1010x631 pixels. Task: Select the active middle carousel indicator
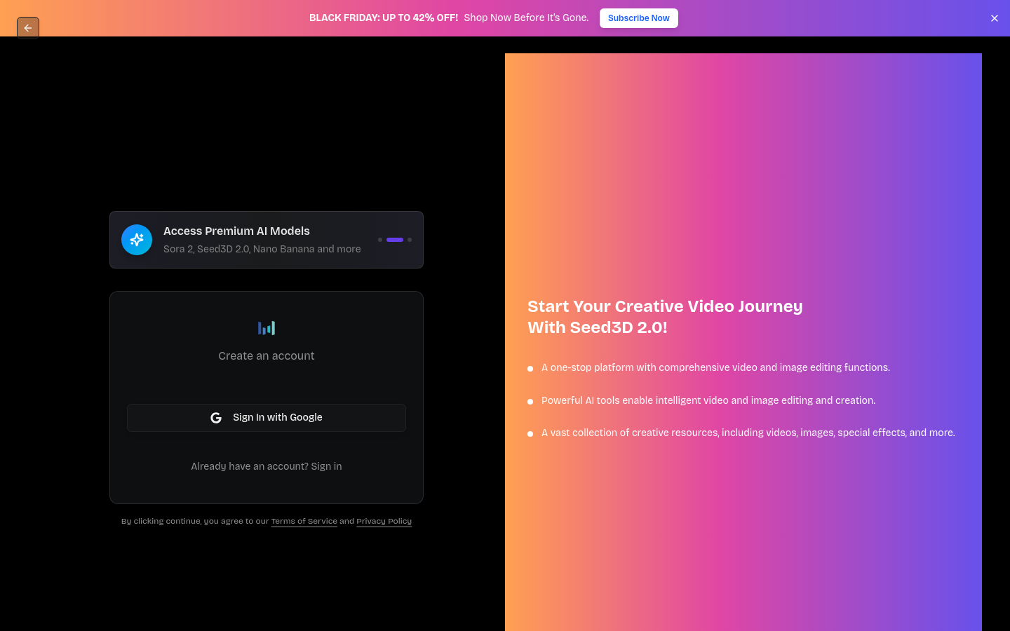[x=395, y=240]
